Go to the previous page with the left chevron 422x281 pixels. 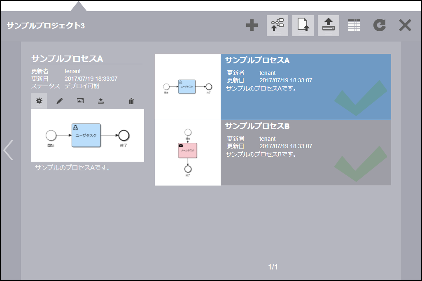click(x=8, y=150)
